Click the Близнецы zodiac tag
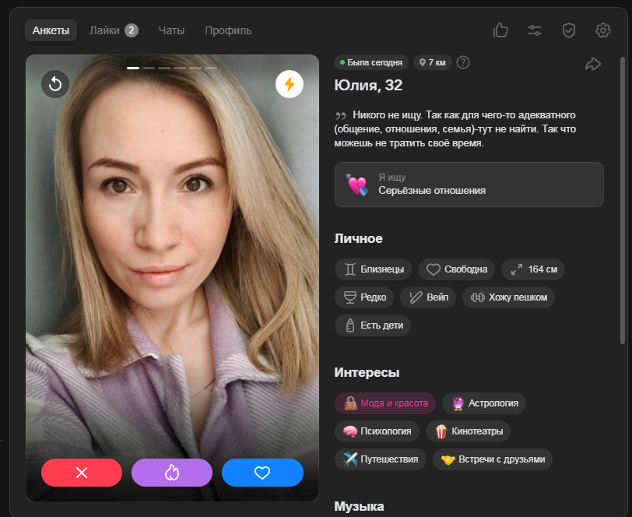 coord(374,269)
